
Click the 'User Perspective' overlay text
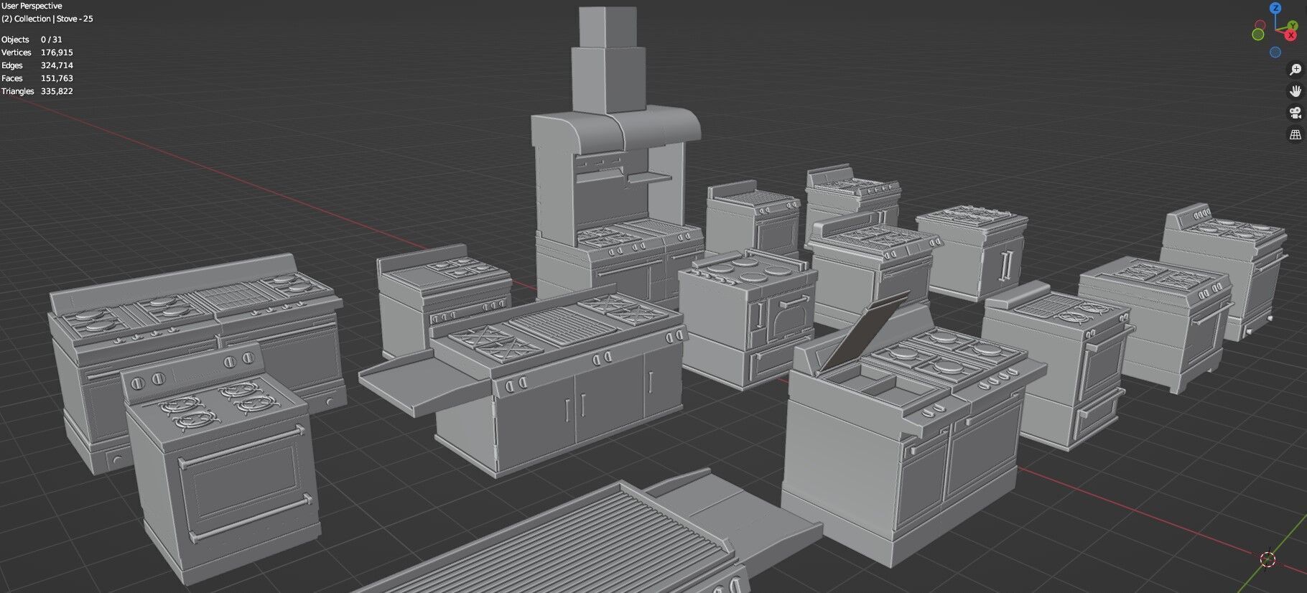pos(32,6)
